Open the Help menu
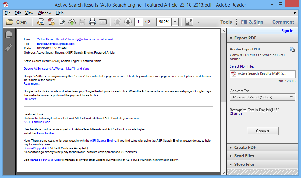The width and height of the screenshot is (301, 178). 60,13
